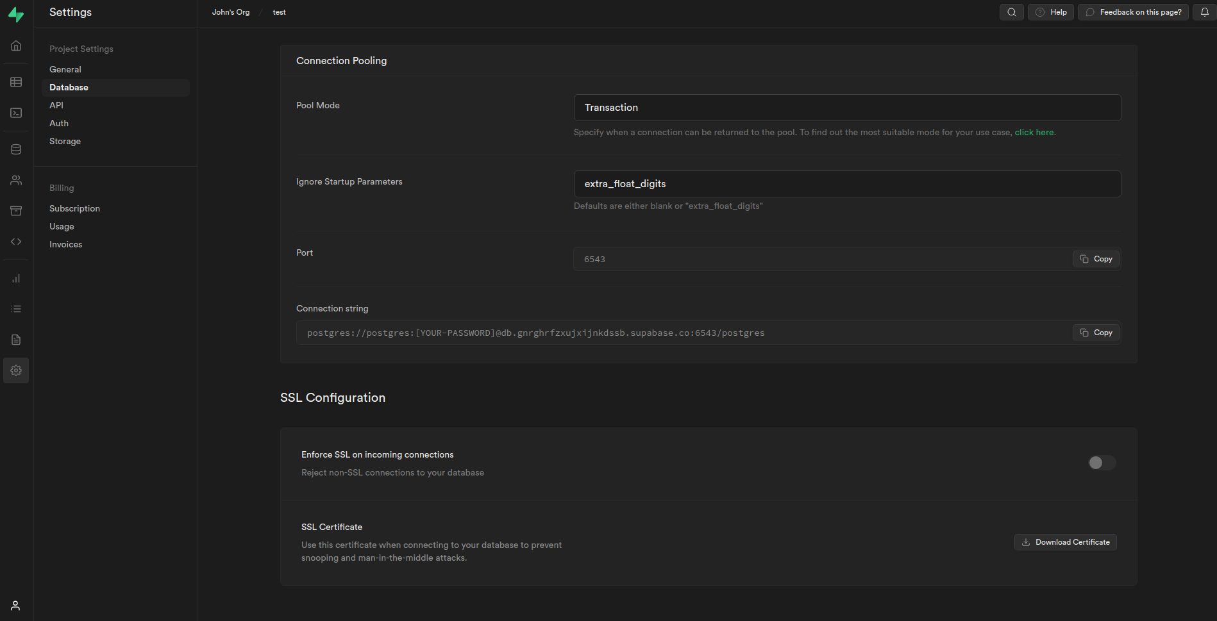Screen dimensions: 1217x621
Task: Click the notifications bell icon
Action: point(1204,12)
